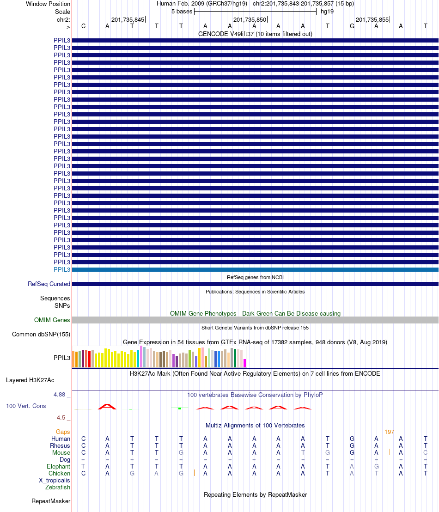Click the X_tropicalis alignment row label
Screen dimensions: 439x512
coord(54,480)
